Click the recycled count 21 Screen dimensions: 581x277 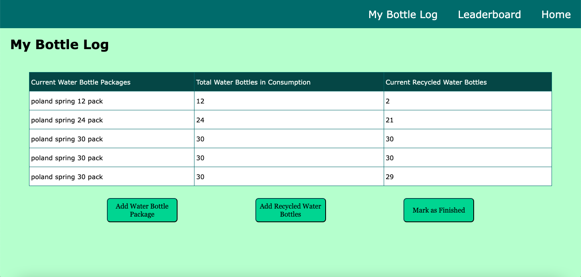389,120
